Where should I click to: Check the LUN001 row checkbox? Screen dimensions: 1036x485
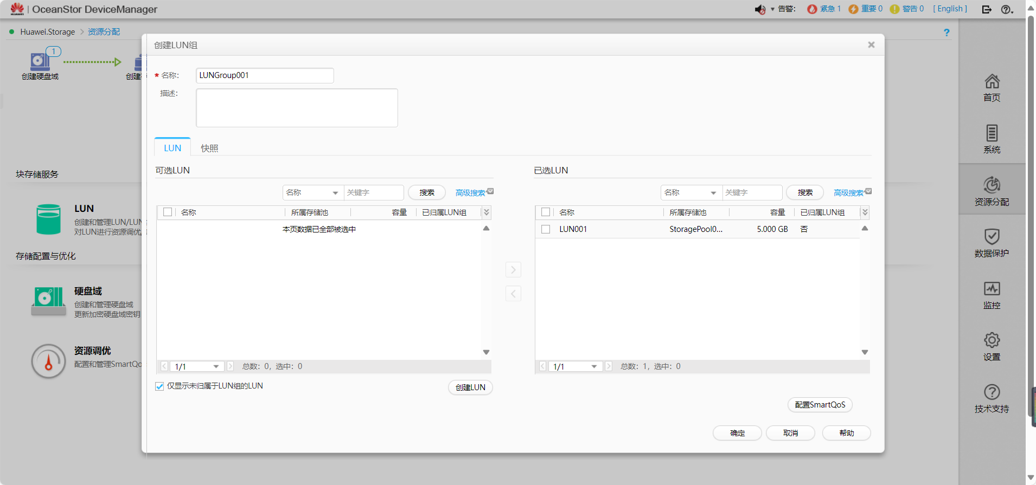(546, 229)
